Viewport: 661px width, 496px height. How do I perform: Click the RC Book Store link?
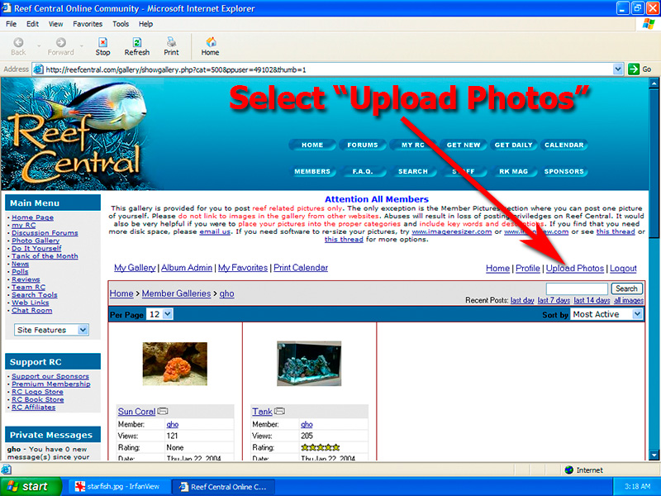click(x=37, y=399)
